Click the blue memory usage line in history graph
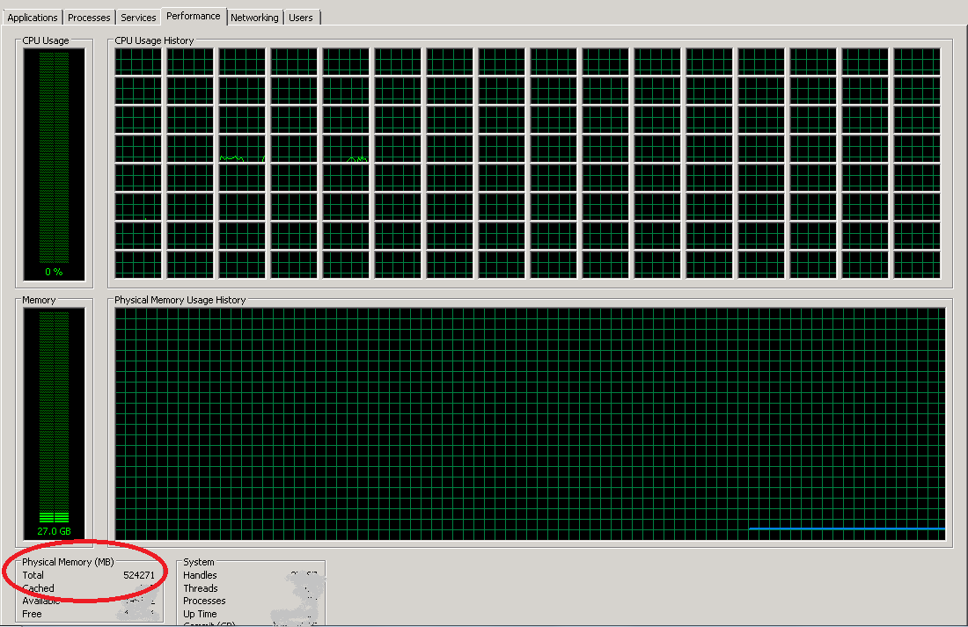Image resolution: width=968 pixels, height=627 pixels. click(847, 529)
